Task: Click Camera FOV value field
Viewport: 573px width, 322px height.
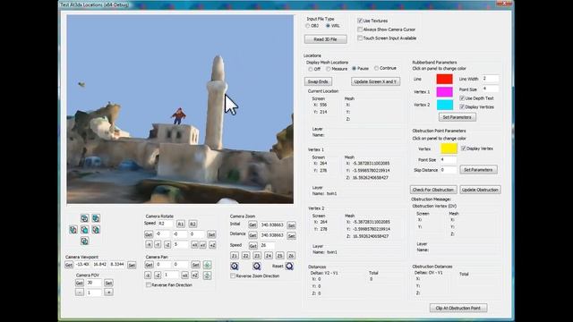Action: click(x=94, y=283)
